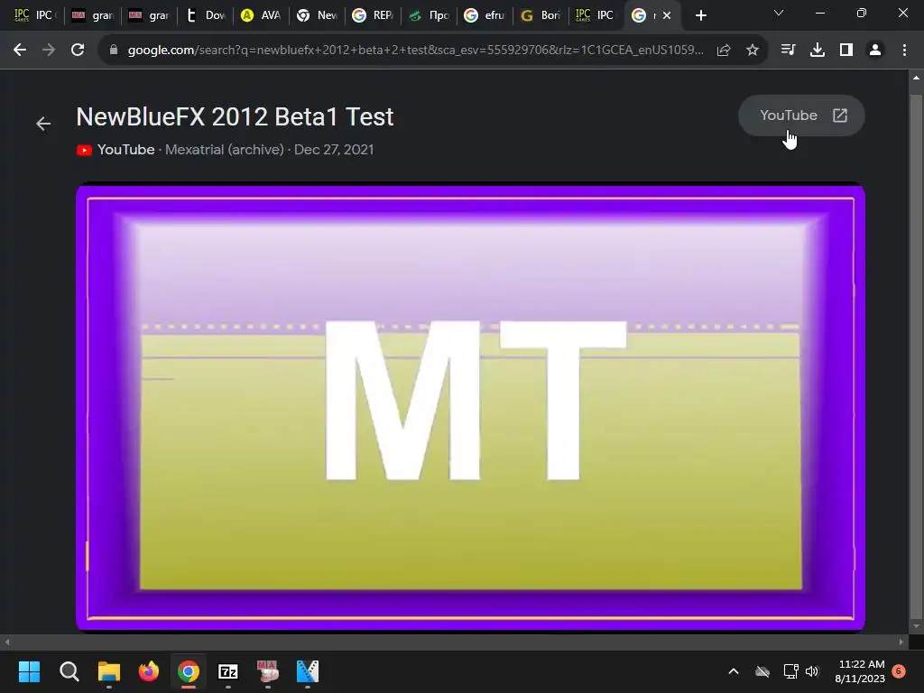Screen dimensions: 924x693
Task: Click the 'Mexatrial (archive)' channel text
Action: [x=225, y=150]
